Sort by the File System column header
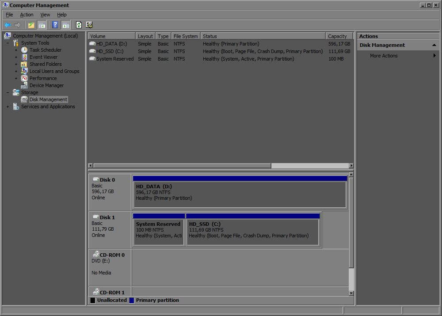The width and height of the screenshot is (442, 316). [186, 36]
